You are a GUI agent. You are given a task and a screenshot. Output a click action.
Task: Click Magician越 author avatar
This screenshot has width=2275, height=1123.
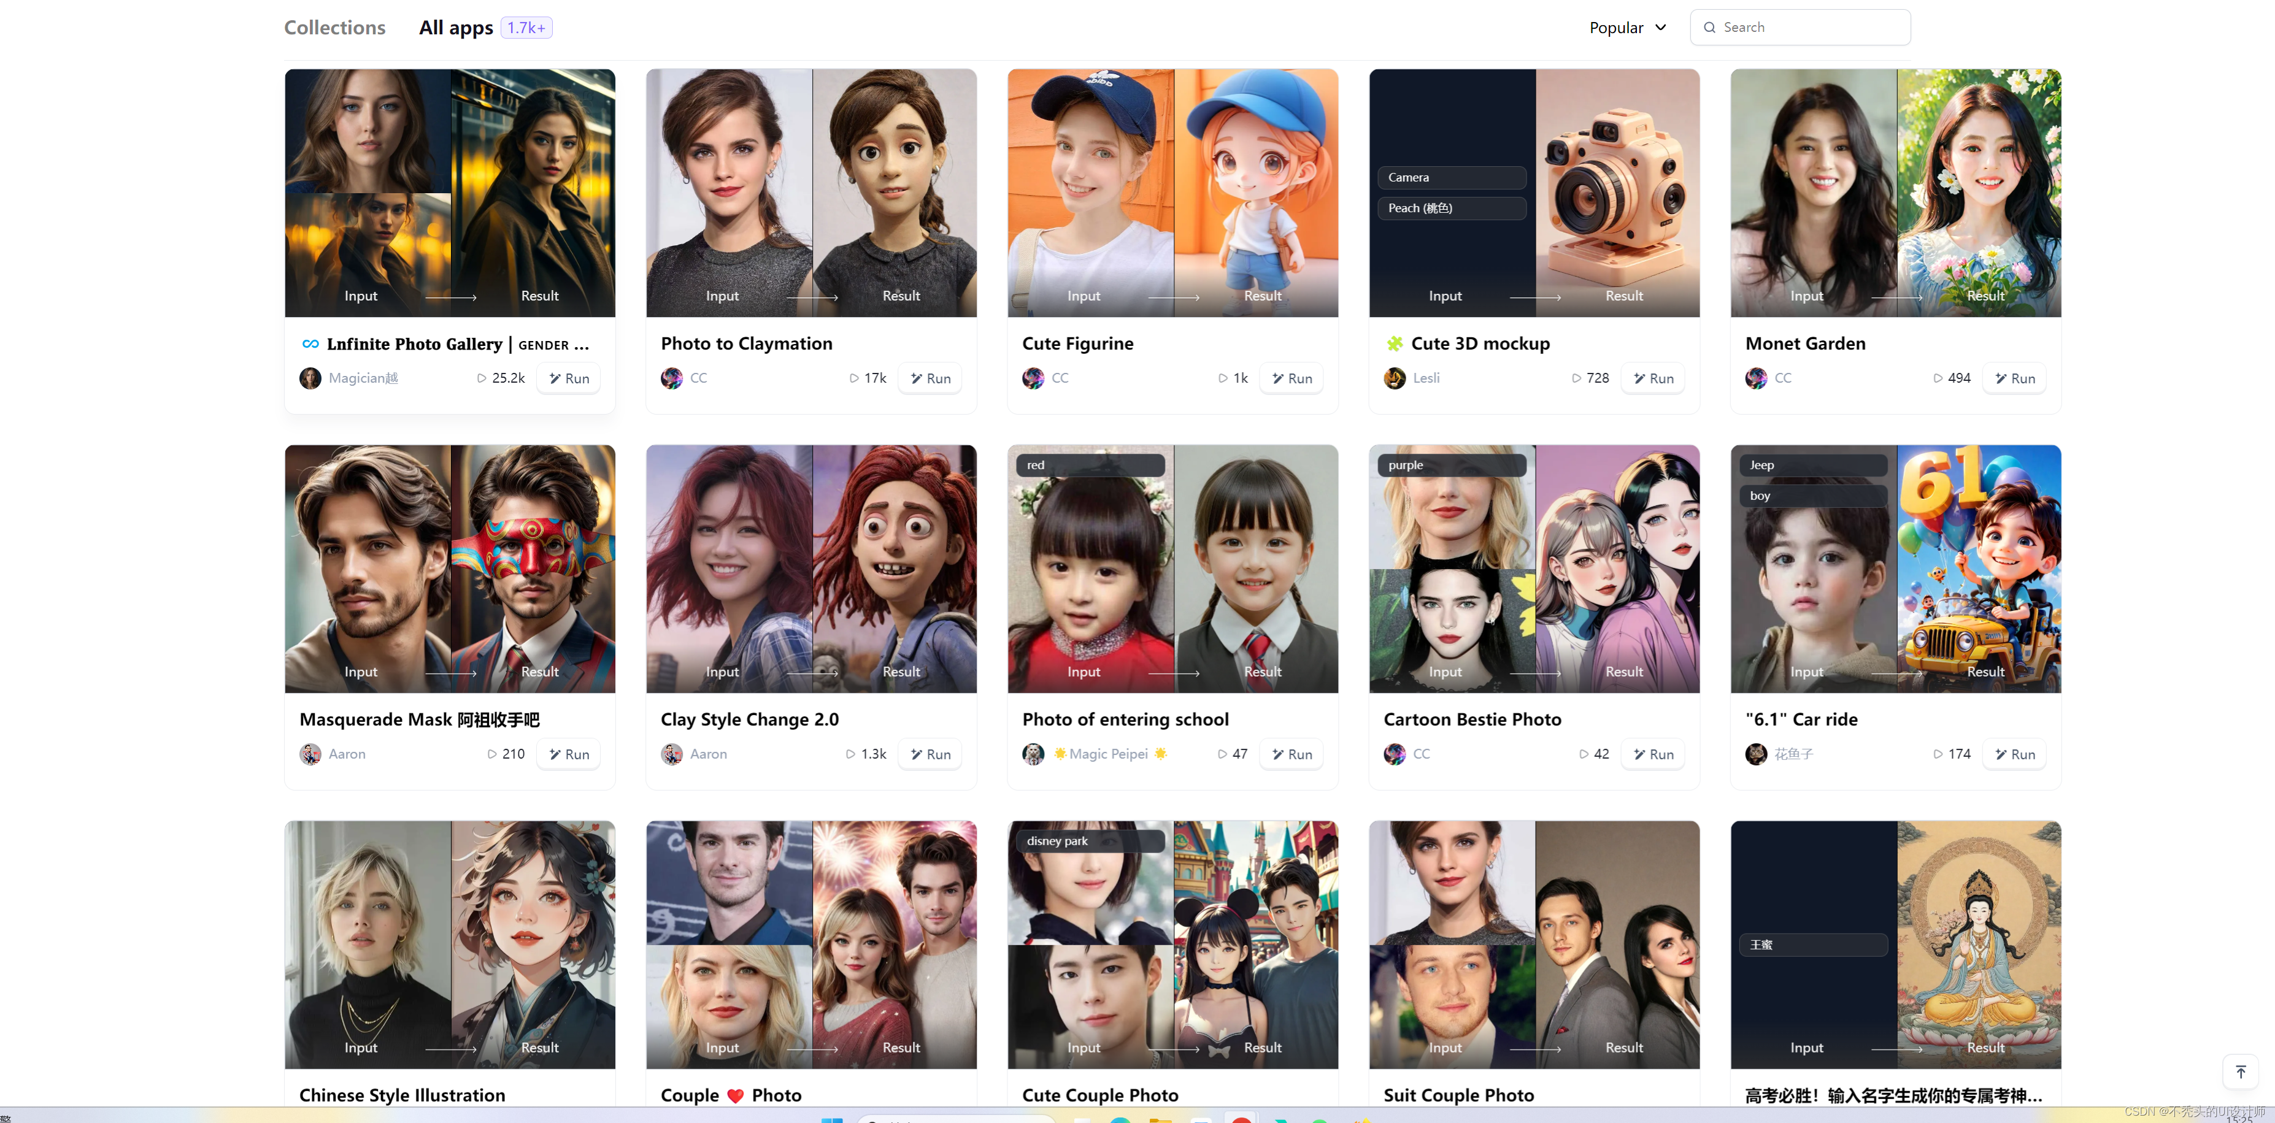[x=310, y=379]
